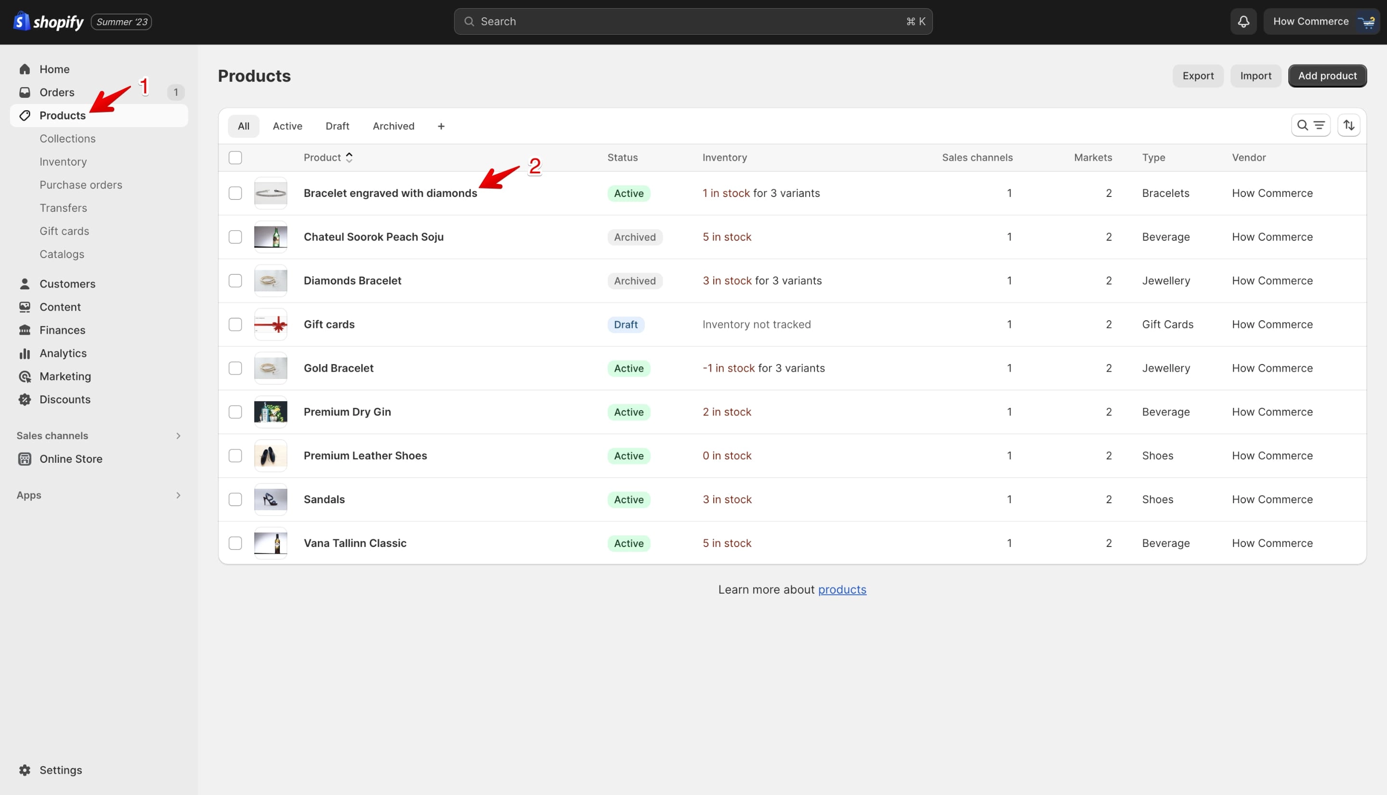This screenshot has width=1387, height=795.
Task: Click the Import button
Action: [1256, 76]
